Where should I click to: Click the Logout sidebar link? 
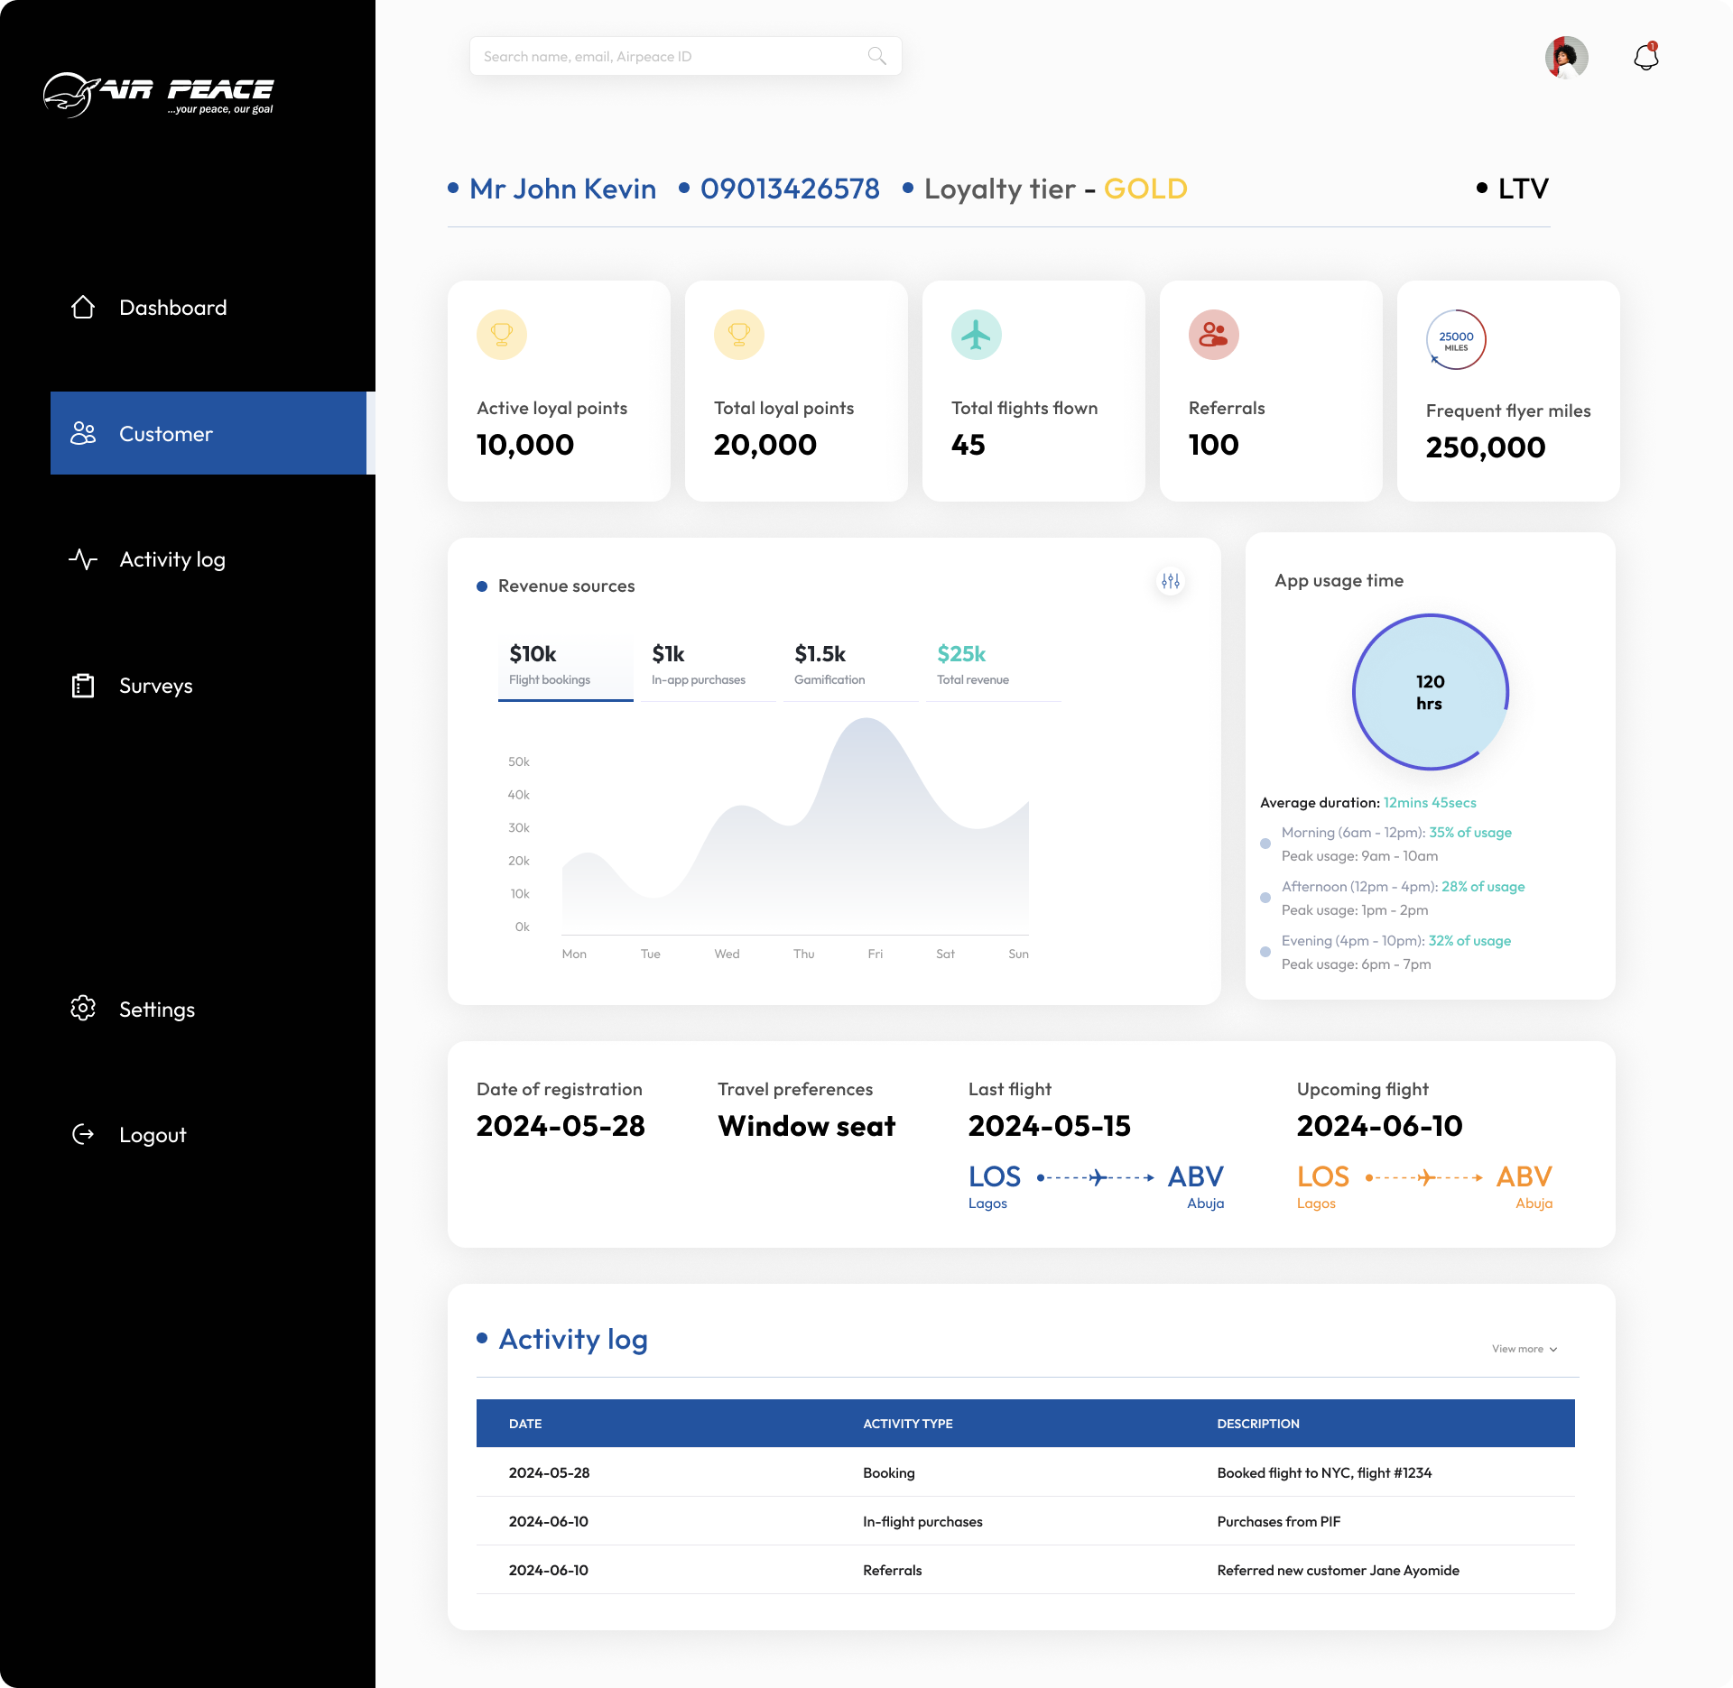tap(152, 1135)
